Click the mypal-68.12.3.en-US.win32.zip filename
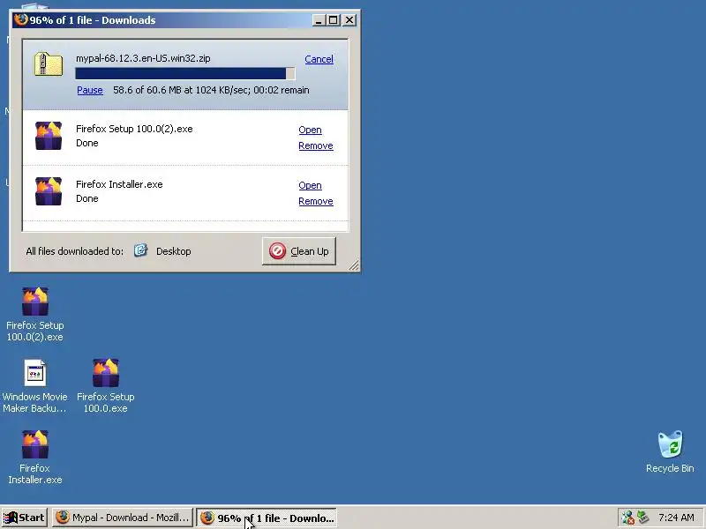706x529 pixels. pyautogui.click(x=143, y=58)
